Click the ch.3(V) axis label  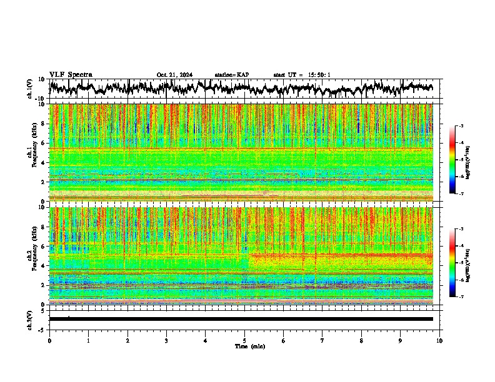[x=29, y=320]
